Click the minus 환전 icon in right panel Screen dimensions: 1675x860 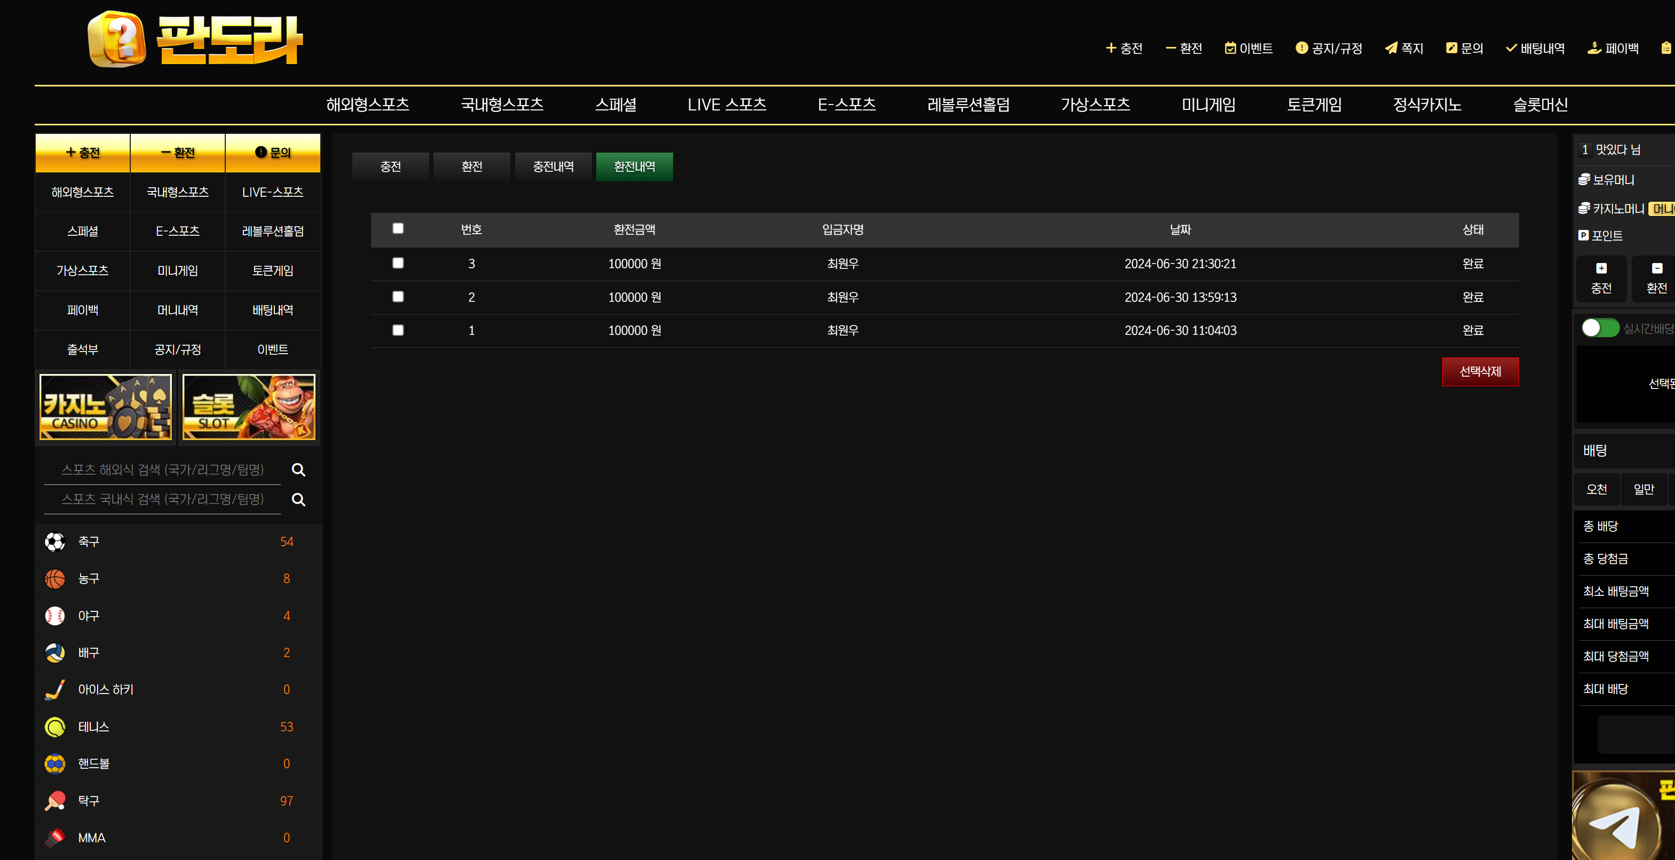1656,268
